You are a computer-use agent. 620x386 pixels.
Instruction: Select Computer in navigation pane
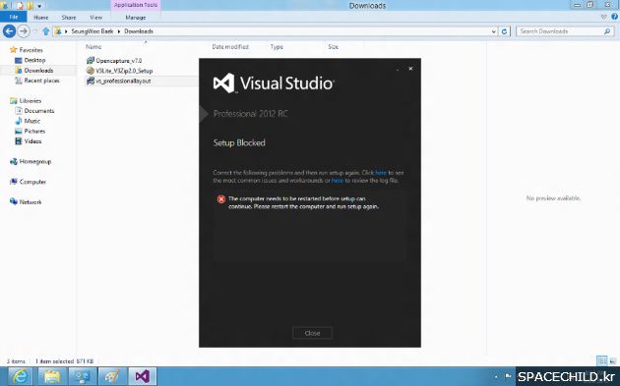(x=32, y=182)
